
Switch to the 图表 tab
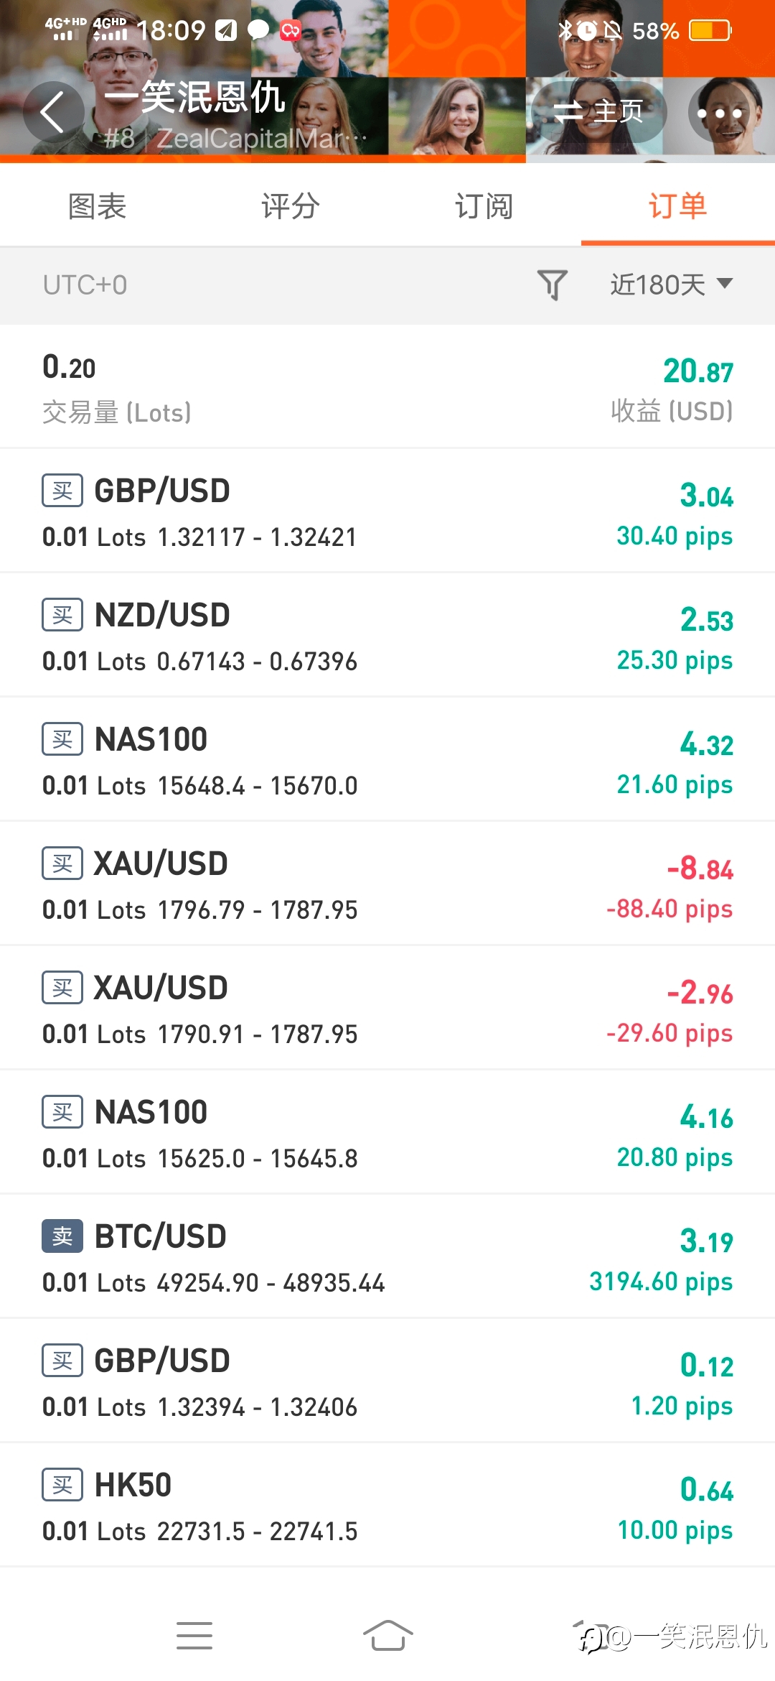[97, 206]
